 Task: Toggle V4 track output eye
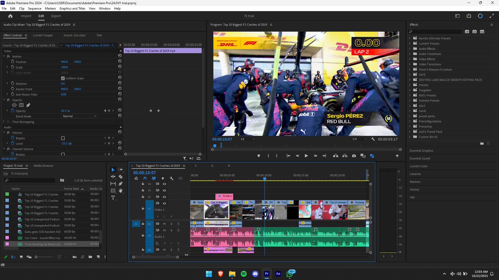pyautogui.click(x=164, y=183)
